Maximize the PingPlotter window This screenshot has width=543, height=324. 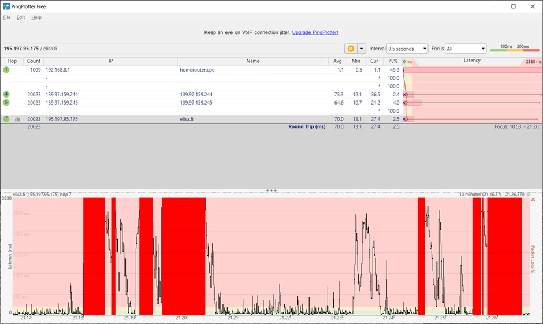pyautogui.click(x=514, y=6)
